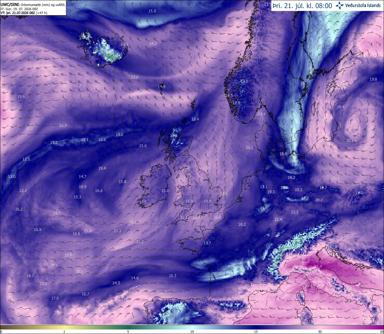Image resolution: width=384 pixels, height=334 pixels.
Task: Click the 55.4 value over northern Italy
Action: coord(318,266)
